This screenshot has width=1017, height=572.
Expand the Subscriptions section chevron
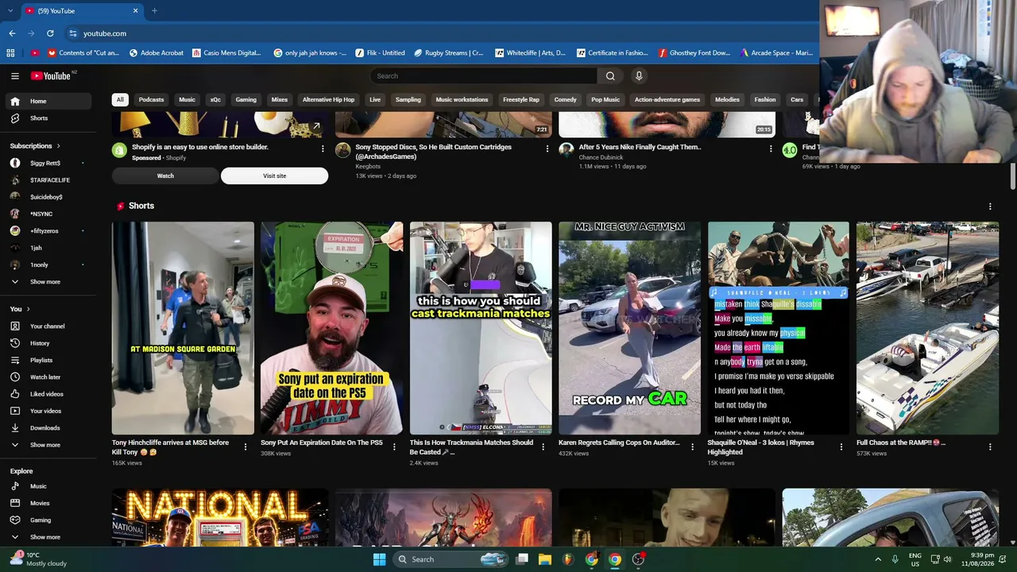58,146
